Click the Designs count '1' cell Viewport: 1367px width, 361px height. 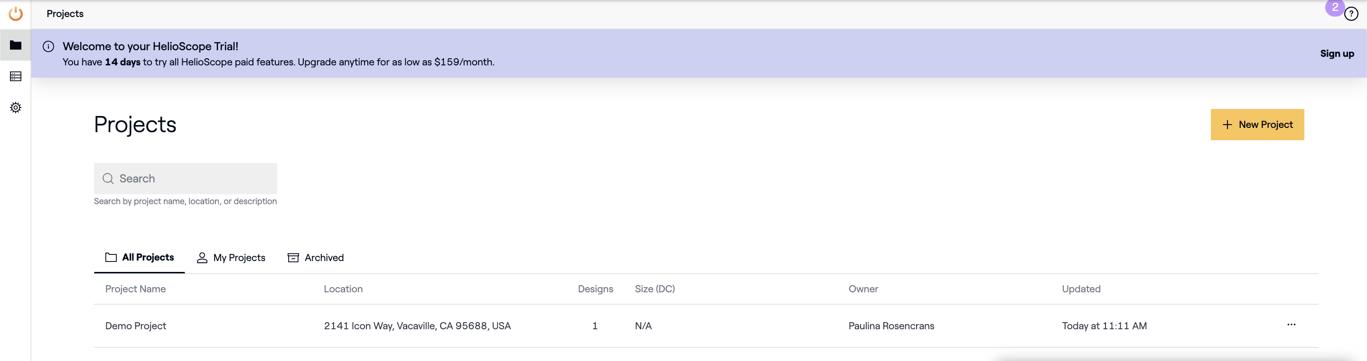[x=595, y=326]
